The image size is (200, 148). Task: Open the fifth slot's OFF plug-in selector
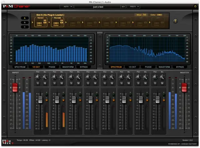(107, 18)
